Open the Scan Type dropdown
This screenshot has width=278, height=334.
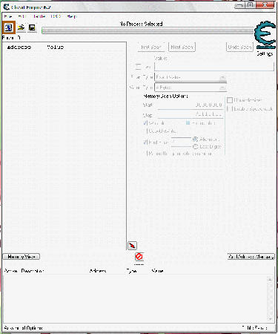191,77
